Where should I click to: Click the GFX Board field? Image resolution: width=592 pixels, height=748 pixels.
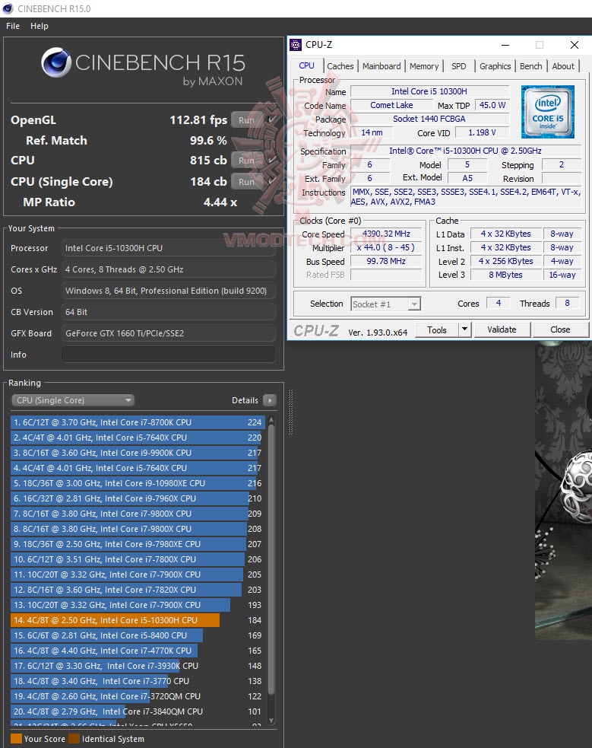[169, 333]
